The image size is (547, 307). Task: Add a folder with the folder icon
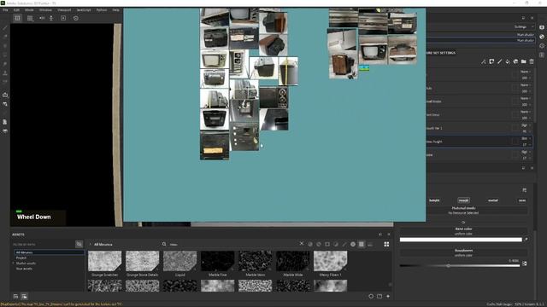524,61
